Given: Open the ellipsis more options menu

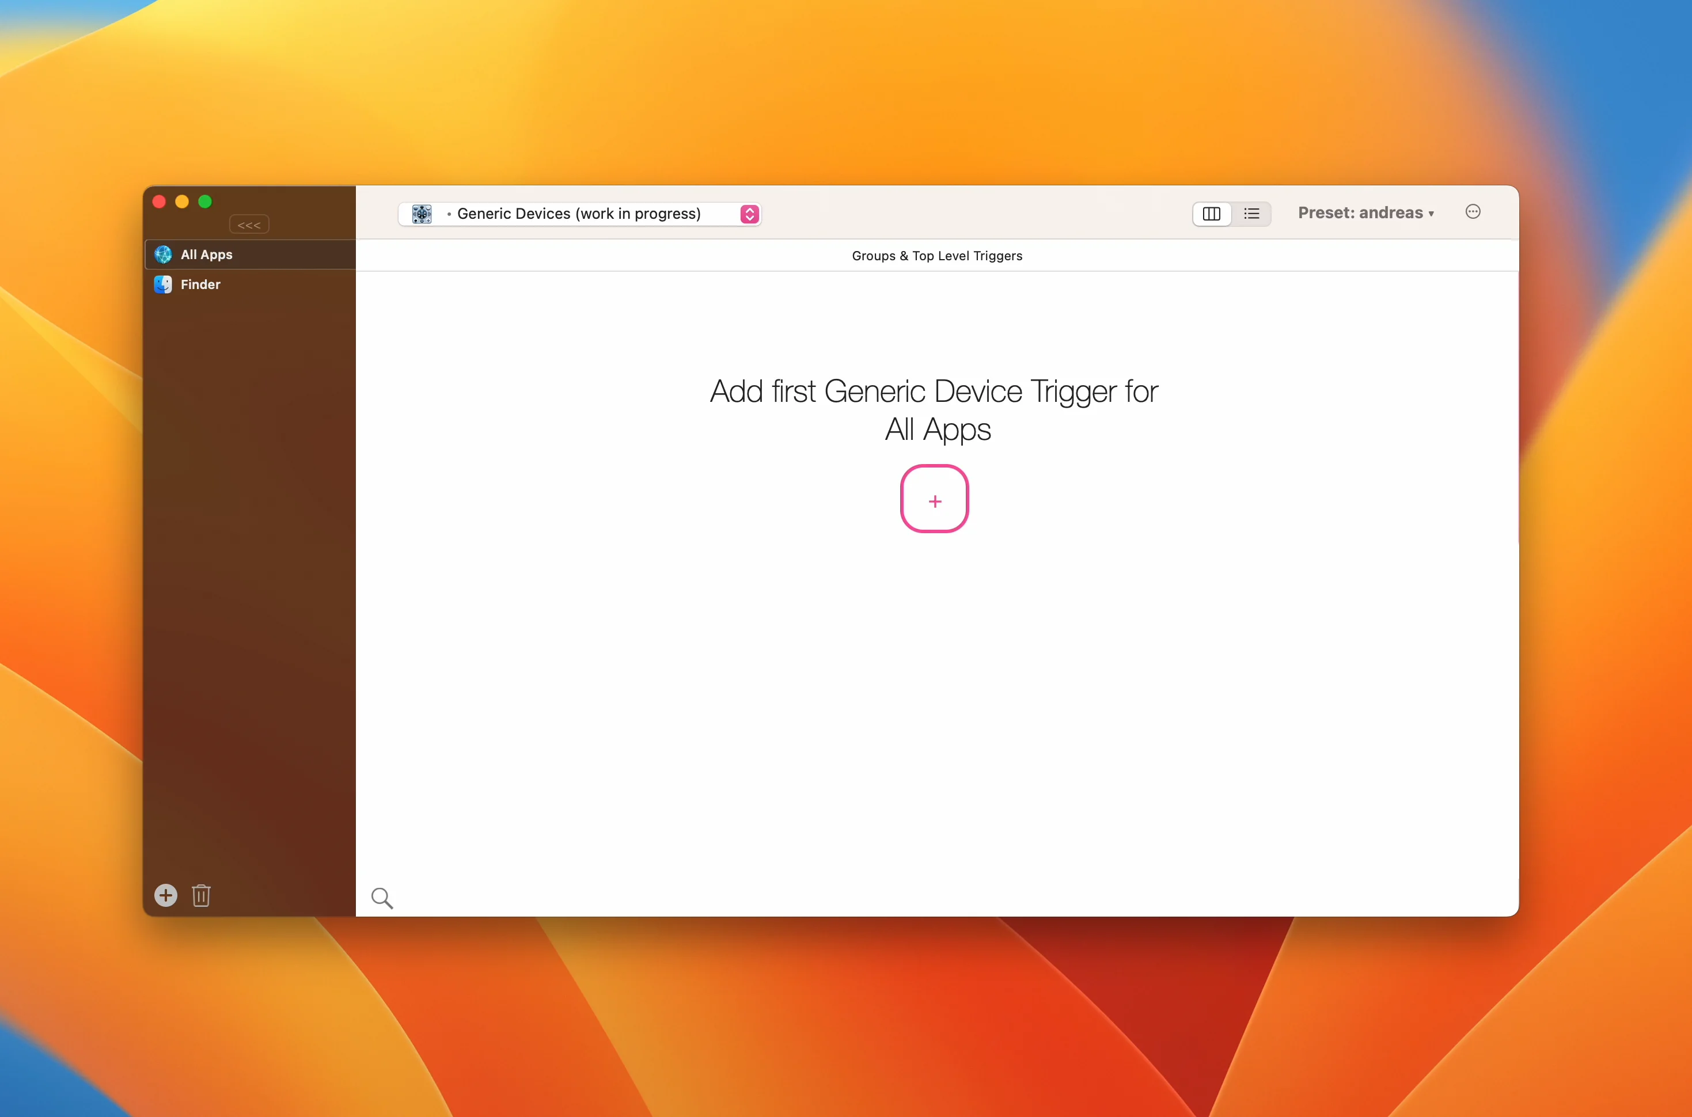Looking at the screenshot, I should 1473,211.
